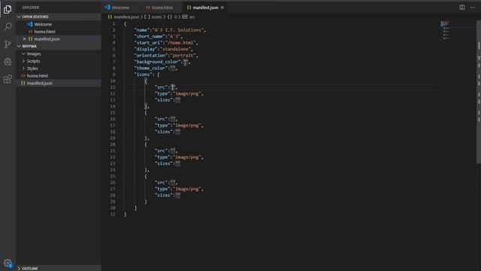Close the manifest.json tab
481x271 pixels.
click(222, 8)
